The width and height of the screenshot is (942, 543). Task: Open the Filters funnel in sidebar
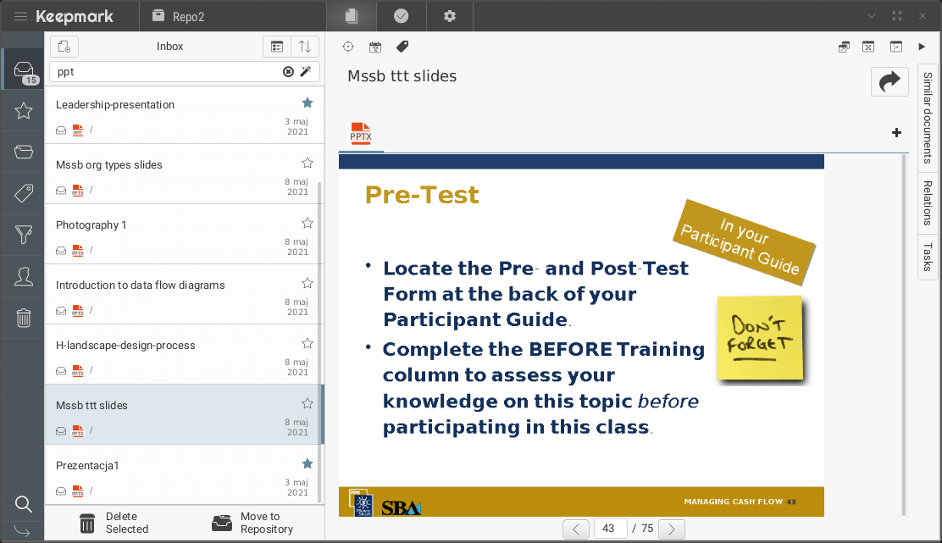24,235
